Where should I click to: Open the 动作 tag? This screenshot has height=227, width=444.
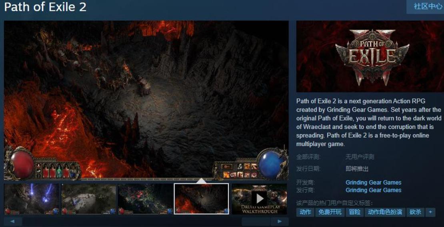pyautogui.click(x=305, y=212)
